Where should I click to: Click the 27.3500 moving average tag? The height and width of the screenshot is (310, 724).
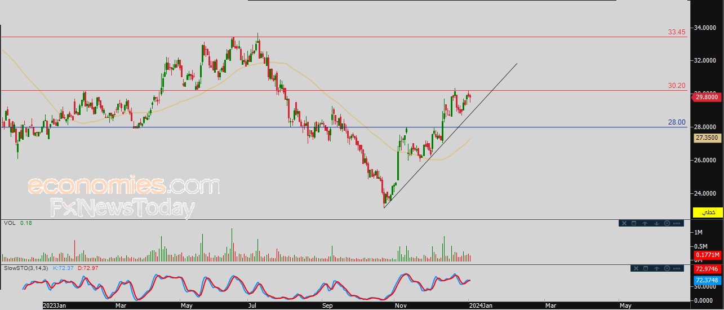[x=708, y=138]
